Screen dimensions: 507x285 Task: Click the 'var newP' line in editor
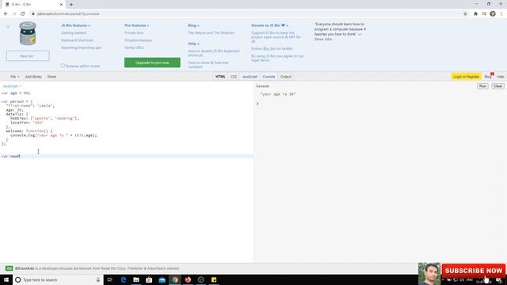pos(127,157)
